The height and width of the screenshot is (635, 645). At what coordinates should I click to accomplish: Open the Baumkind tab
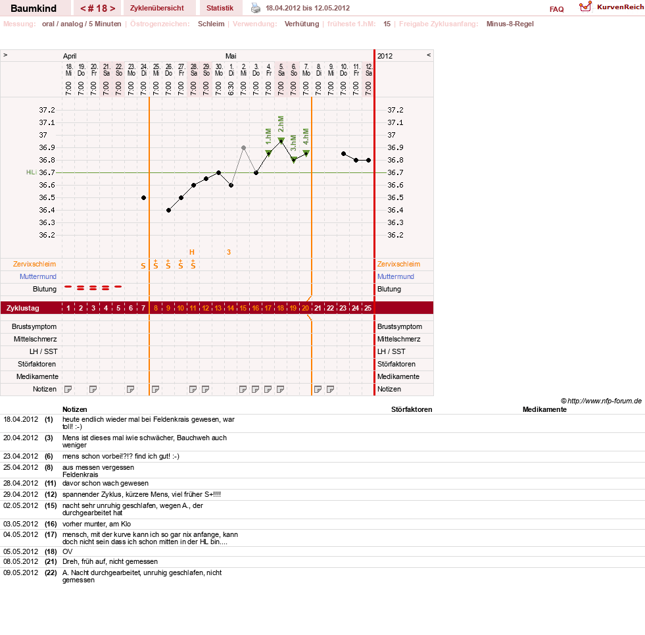point(34,8)
